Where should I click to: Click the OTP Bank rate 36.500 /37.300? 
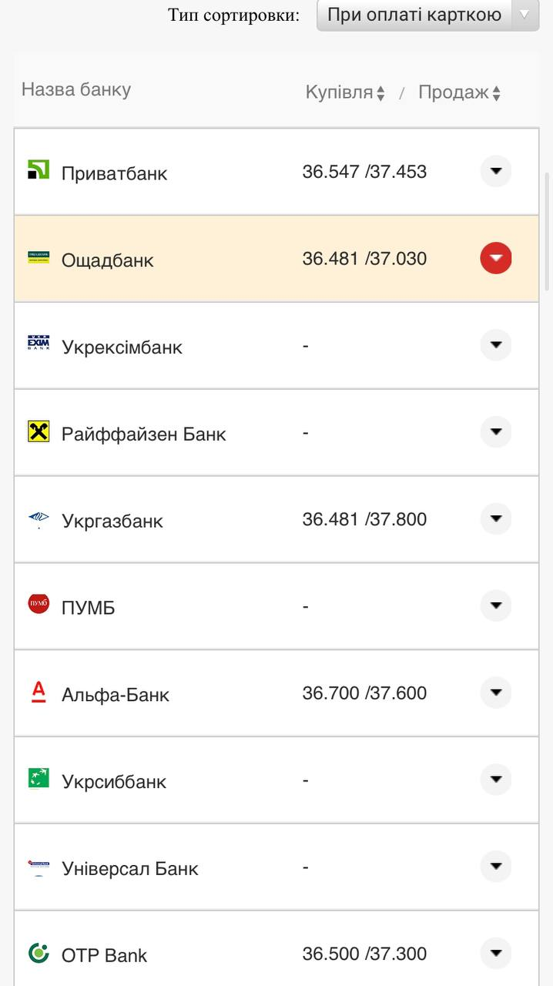pyautogui.click(x=364, y=954)
